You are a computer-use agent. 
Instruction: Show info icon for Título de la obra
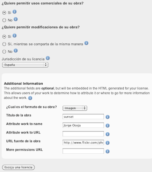(x=108, y=117)
